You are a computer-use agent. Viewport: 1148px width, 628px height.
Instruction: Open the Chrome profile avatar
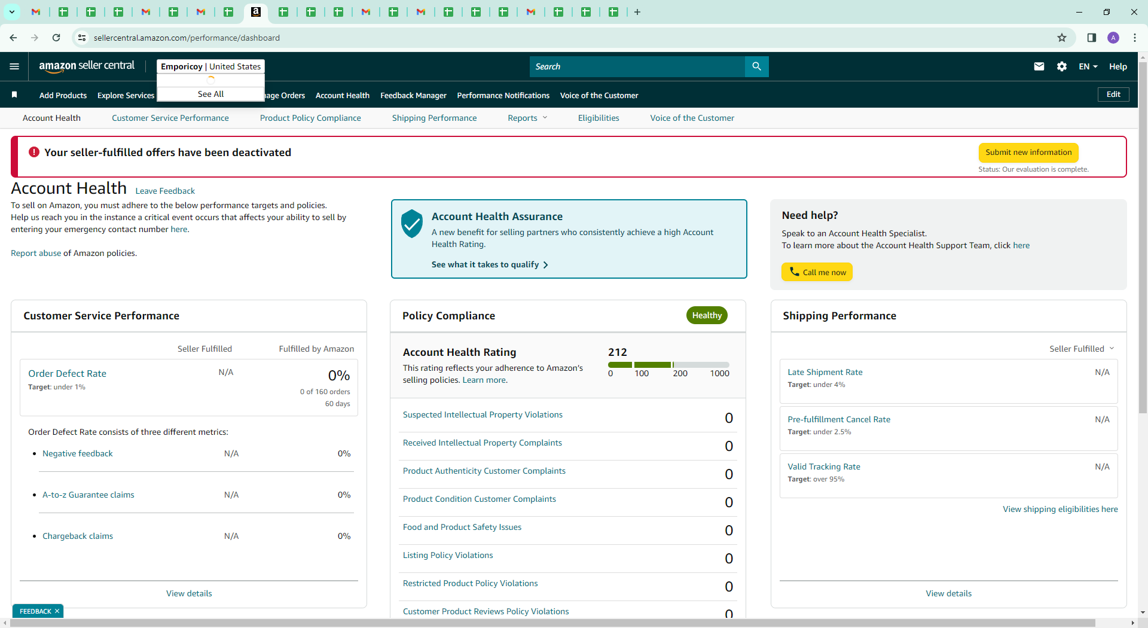coord(1113,38)
